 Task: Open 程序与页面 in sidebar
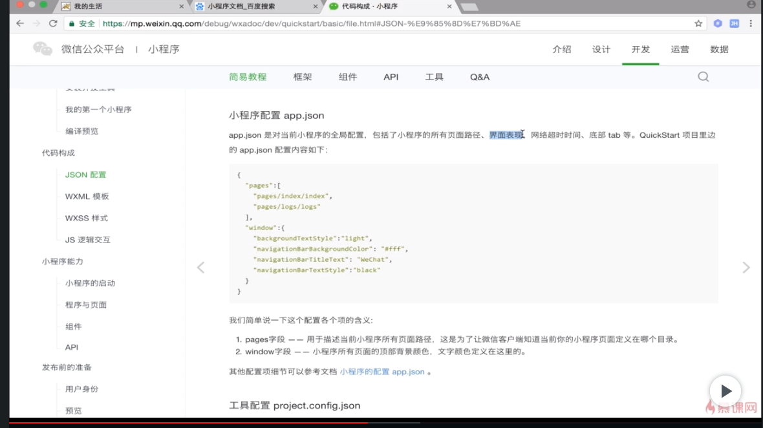pos(86,305)
